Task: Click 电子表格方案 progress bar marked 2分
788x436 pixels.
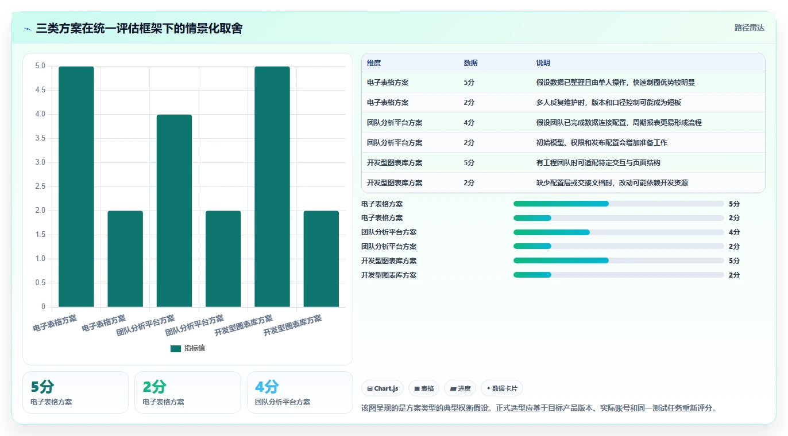Action: (x=619, y=218)
